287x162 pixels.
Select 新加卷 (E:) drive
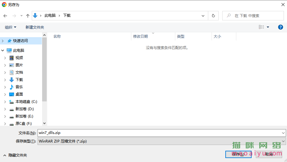click(x=24, y=116)
